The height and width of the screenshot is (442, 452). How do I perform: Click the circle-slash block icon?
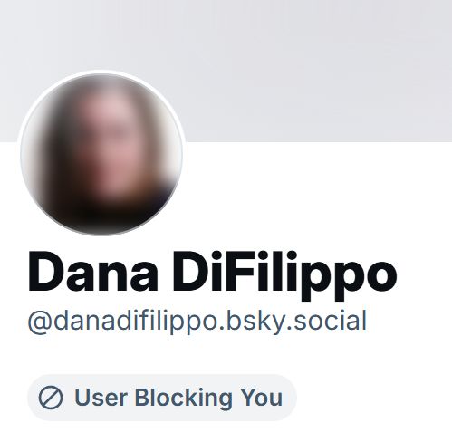51,398
